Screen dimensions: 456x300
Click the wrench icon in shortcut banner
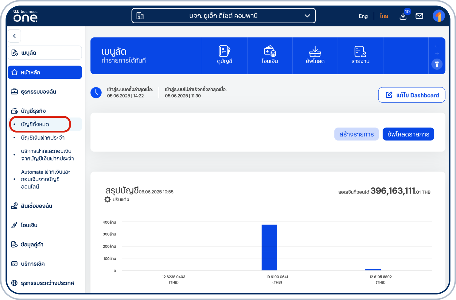click(x=437, y=64)
